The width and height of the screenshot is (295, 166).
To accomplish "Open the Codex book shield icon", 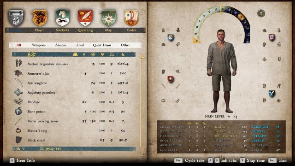I will tap(131, 18).
